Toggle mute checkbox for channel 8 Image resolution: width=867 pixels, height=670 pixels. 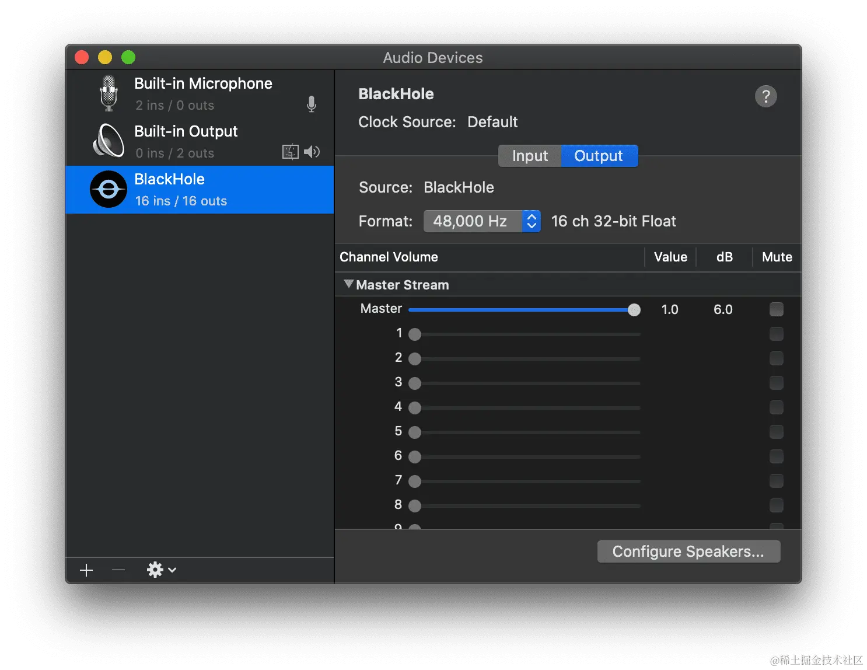click(776, 505)
